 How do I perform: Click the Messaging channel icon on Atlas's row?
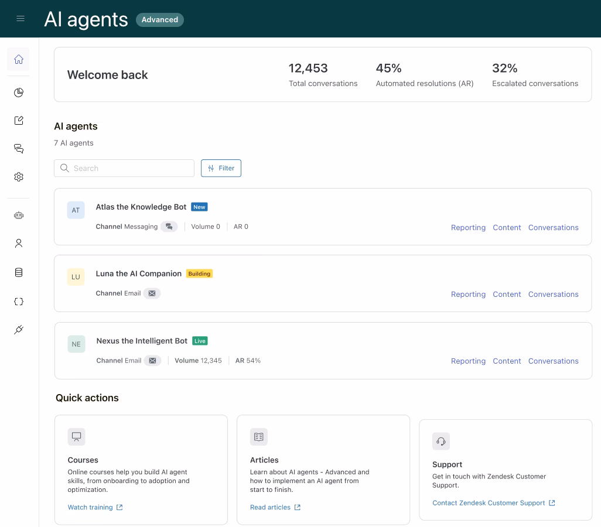coord(169,226)
